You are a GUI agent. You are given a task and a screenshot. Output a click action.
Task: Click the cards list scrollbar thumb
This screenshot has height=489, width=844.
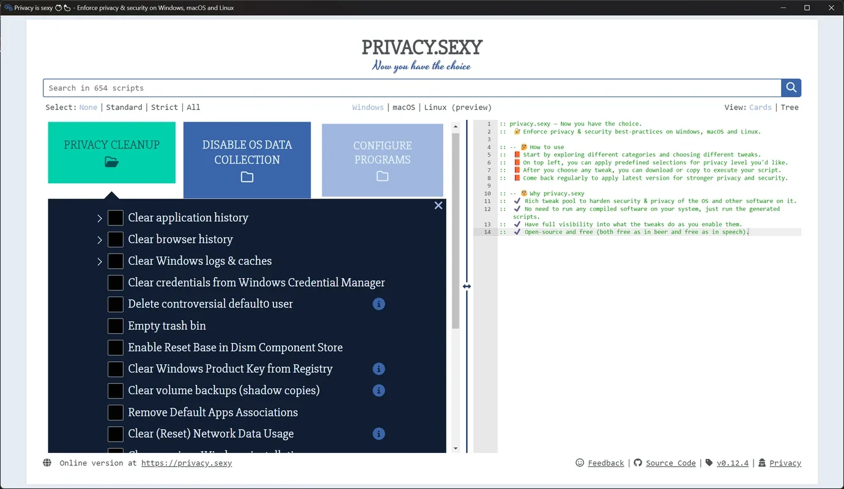(456, 230)
